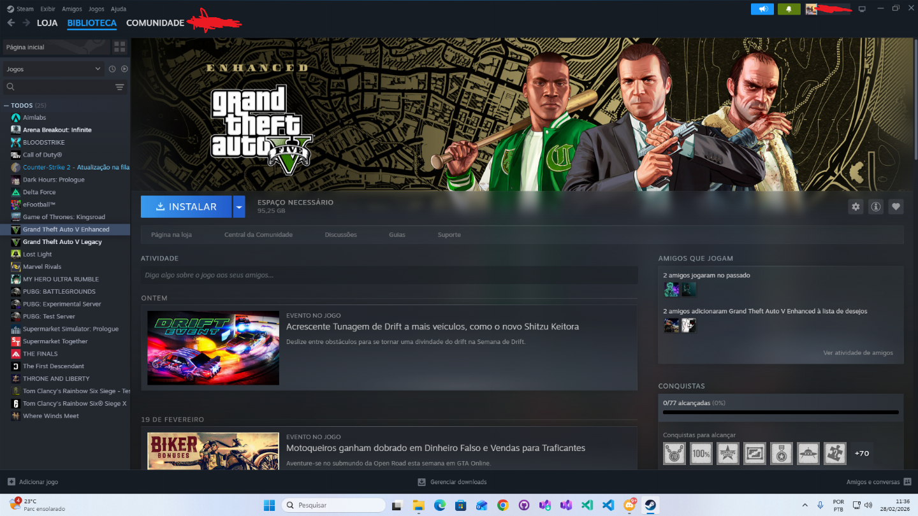918x516 pixels.
Task: Click the achievements progress bar
Action: 781,412
